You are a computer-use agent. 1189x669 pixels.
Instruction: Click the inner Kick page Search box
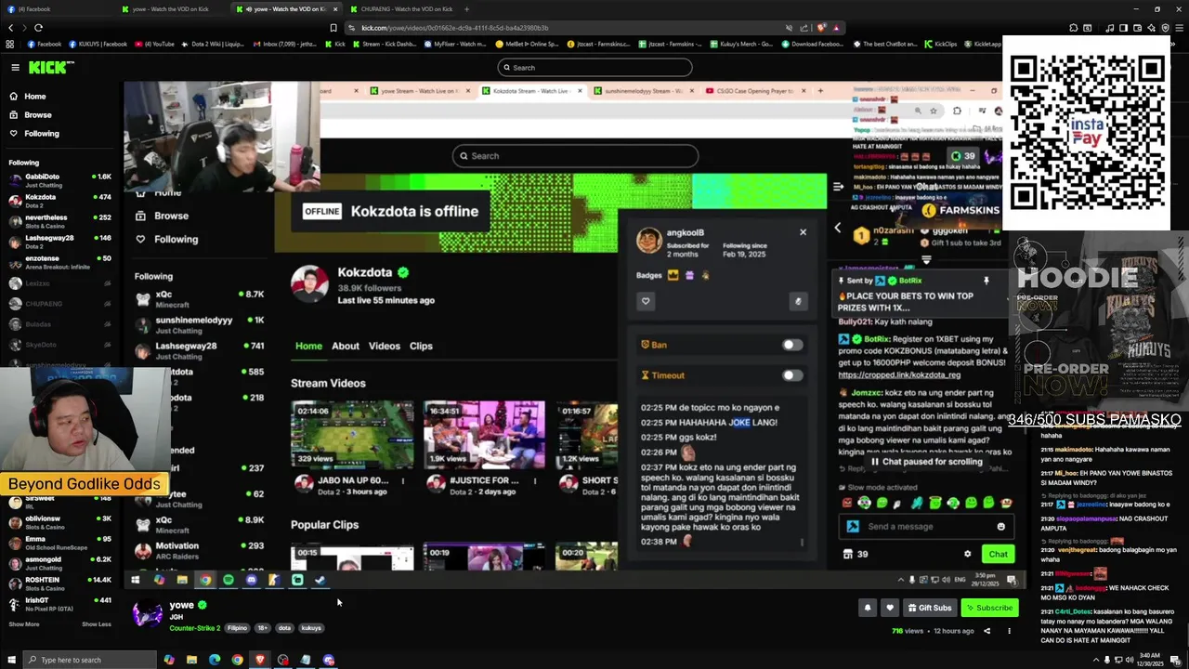point(575,156)
